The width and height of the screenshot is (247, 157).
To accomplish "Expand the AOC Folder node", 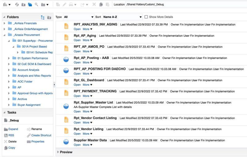I will [9, 82].
